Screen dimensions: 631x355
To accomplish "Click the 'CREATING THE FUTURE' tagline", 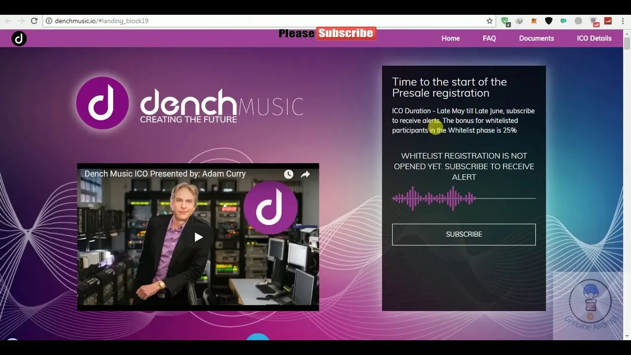I will (188, 119).
